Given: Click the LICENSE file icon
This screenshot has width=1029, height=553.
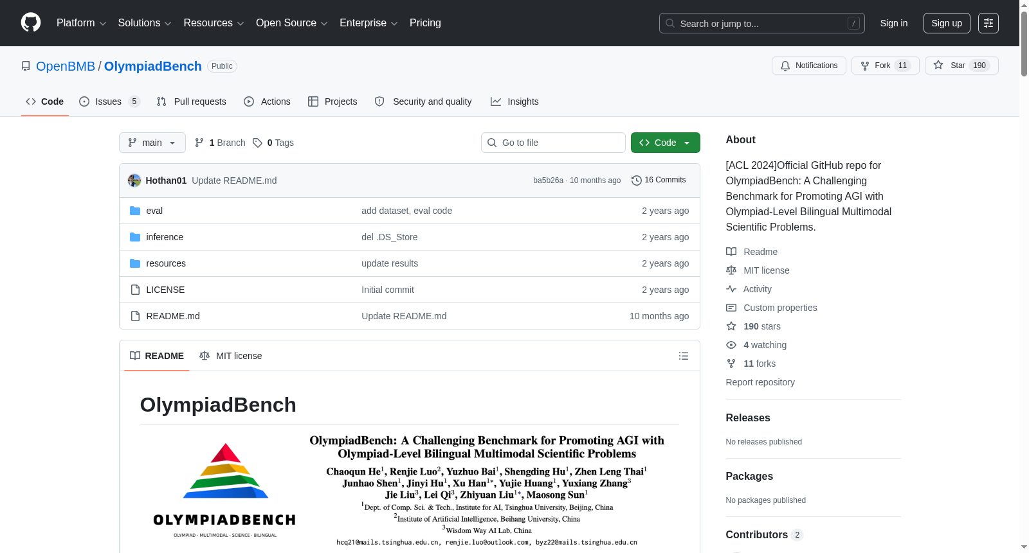Looking at the screenshot, I should point(135,290).
